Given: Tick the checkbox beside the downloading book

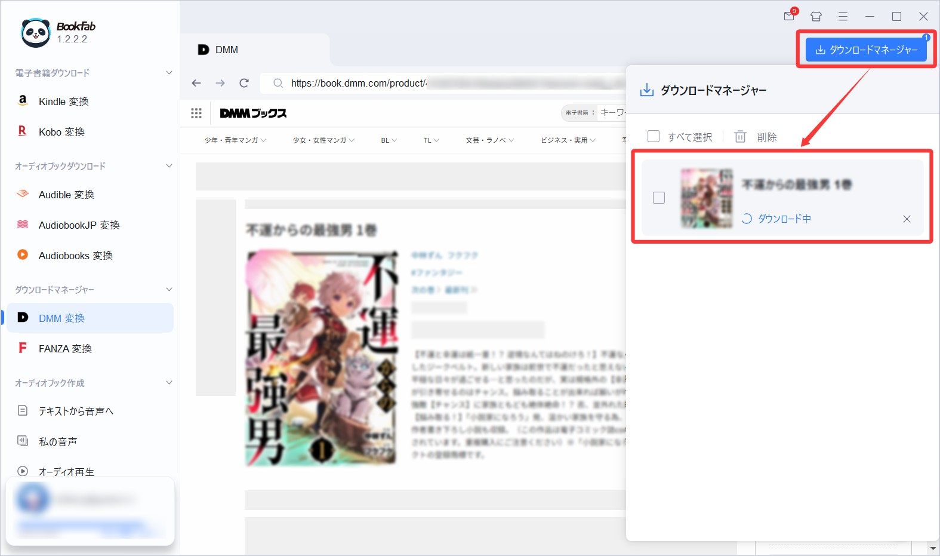Looking at the screenshot, I should pyautogui.click(x=659, y=198).
